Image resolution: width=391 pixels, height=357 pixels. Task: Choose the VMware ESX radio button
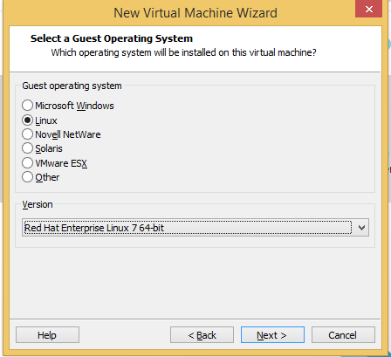tap(27, 162)
